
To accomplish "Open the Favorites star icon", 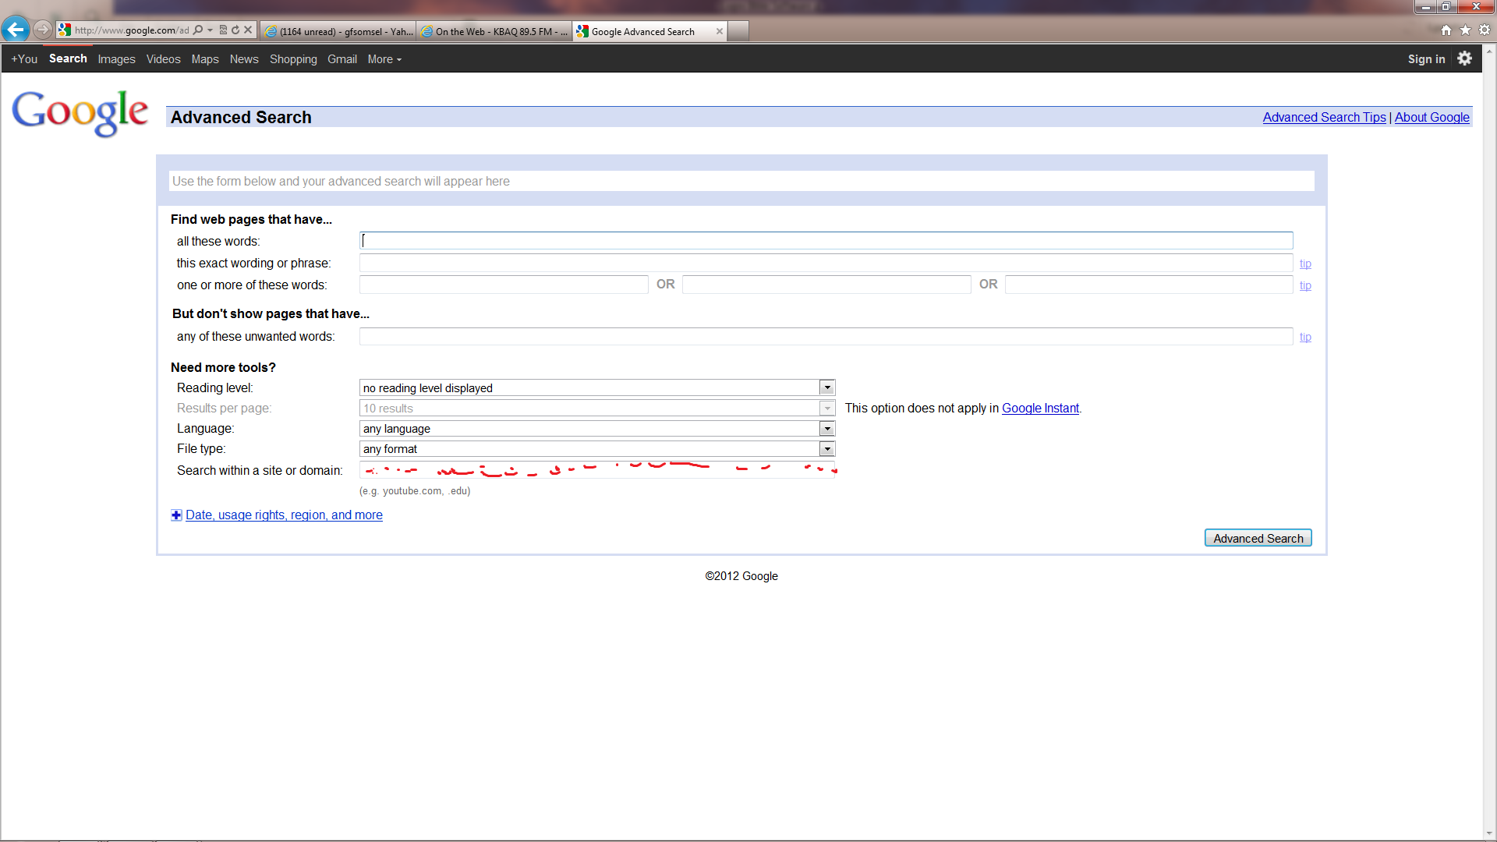I will click(x=1465, y=30).
